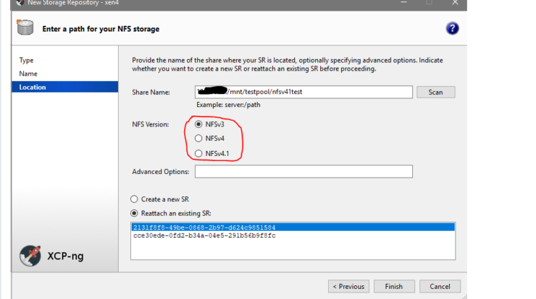Image resolution: width=536 pixels, height=299 pixels.
Task: Choose Reattach an existing SR
Action: point(134,212)
